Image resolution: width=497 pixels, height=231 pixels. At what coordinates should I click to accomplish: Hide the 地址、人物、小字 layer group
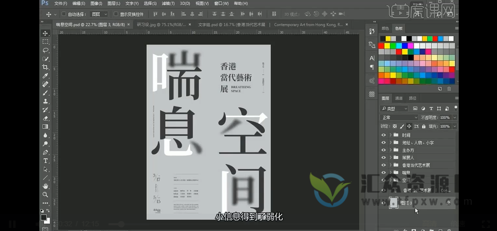click(x=384, y=143)
